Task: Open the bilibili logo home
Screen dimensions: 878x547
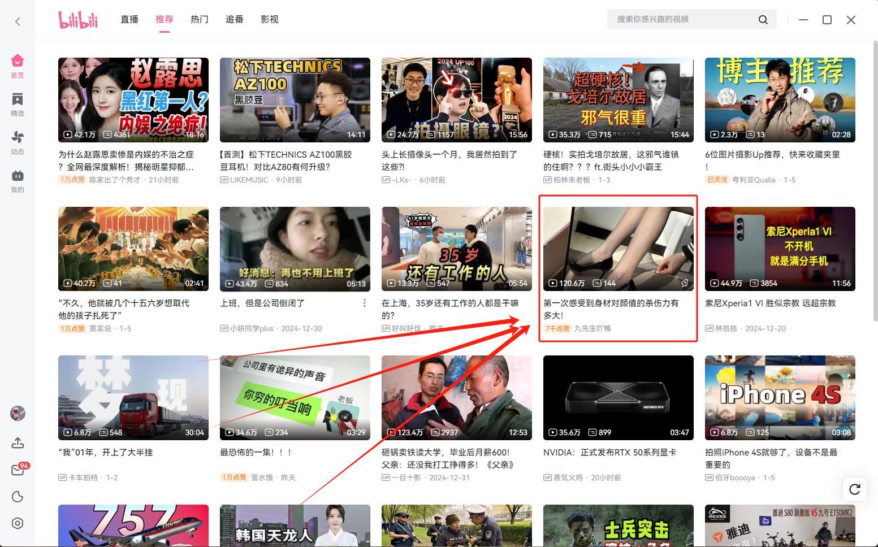Action: click(x=78, y=20)
